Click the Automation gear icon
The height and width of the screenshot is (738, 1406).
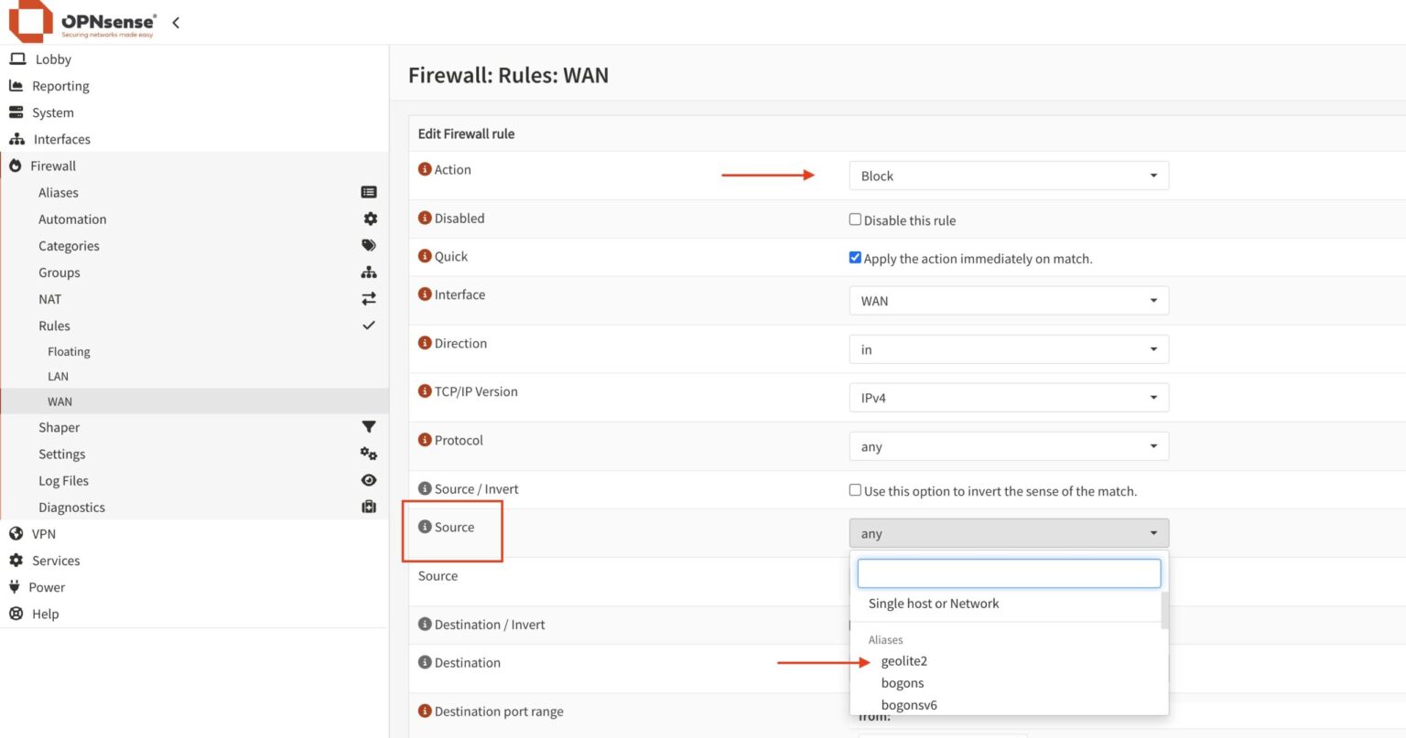point(369,219)
